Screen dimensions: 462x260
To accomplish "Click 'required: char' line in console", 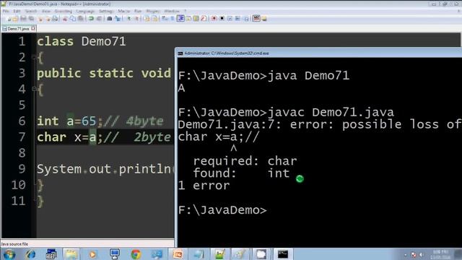I will pyautogui.click(x=245, y=161).
